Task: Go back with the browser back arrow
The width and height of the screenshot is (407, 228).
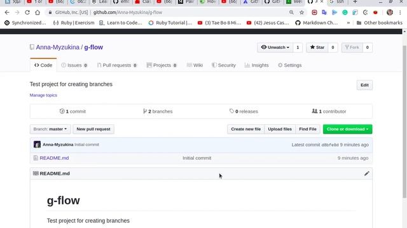Action: (x=7, y=13)
